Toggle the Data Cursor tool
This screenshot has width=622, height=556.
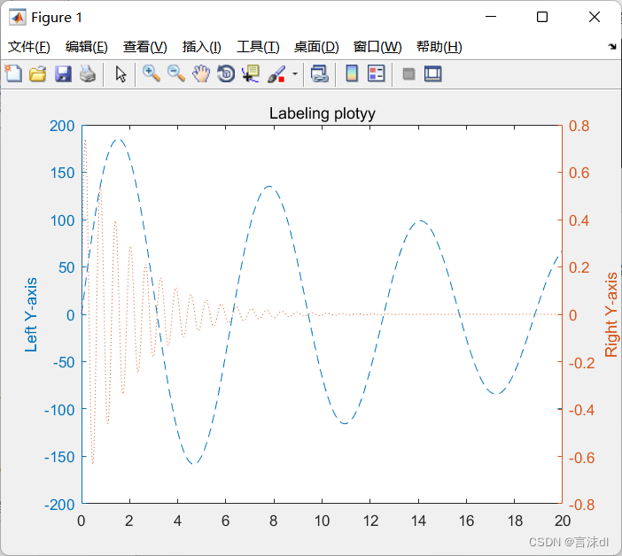(x=251, y=74)
